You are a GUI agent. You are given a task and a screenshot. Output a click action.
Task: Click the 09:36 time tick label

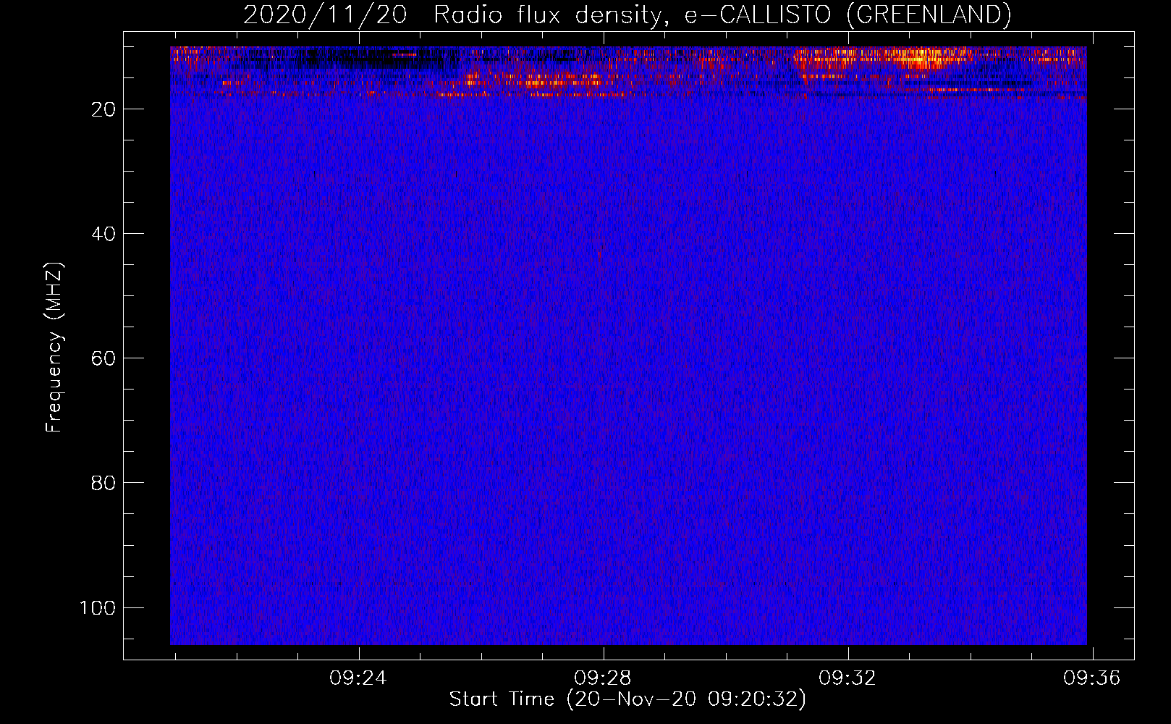(x=1092, y=678)
